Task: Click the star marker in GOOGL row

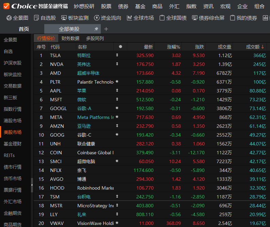Action: (x=117, y=108)
